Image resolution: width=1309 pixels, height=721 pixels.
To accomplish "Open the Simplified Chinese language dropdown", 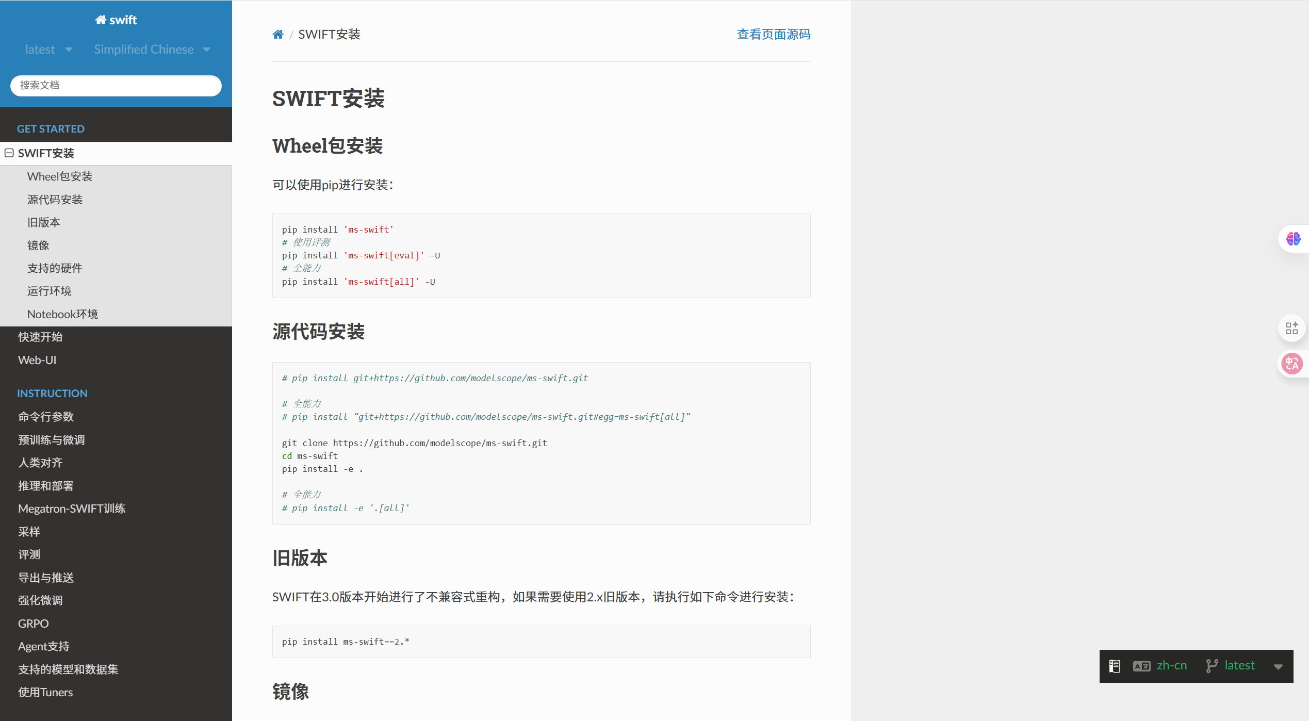I will coord(152,50).
